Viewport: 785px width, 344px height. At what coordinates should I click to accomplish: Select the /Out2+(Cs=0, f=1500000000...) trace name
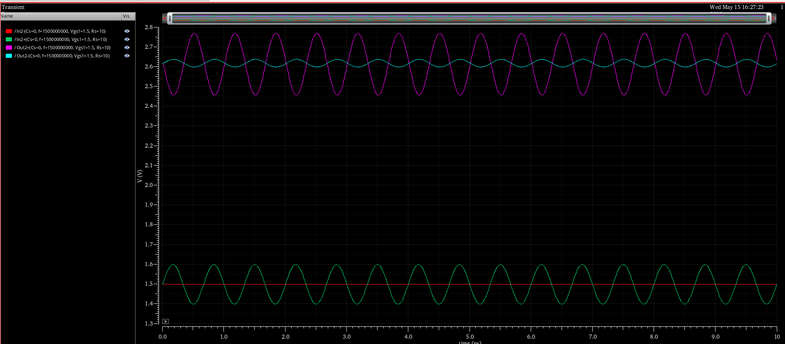[x=62, y=48]
